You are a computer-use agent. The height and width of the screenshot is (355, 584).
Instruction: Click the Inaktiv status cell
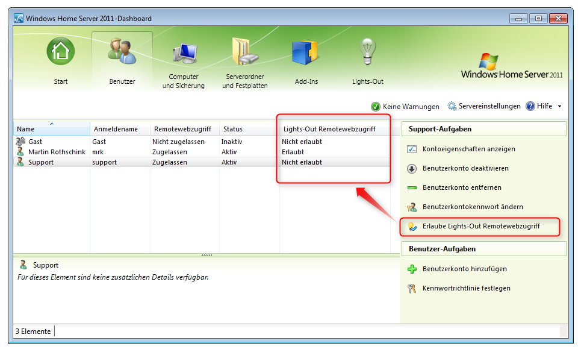point(231,142)
